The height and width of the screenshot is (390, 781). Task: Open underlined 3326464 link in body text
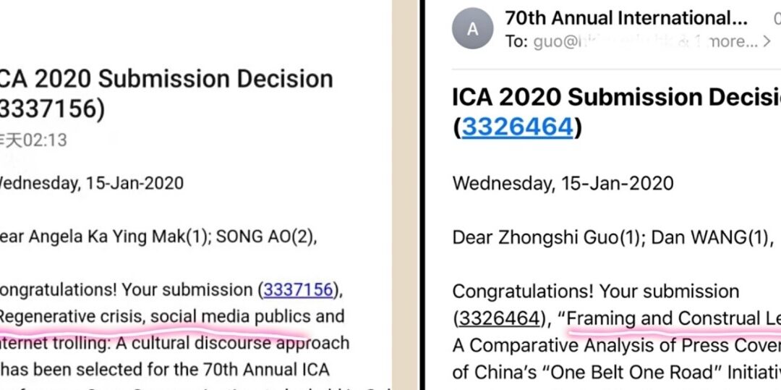(498, 319)
